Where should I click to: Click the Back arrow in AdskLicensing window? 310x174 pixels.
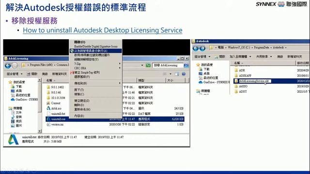(x=8, y=66)
